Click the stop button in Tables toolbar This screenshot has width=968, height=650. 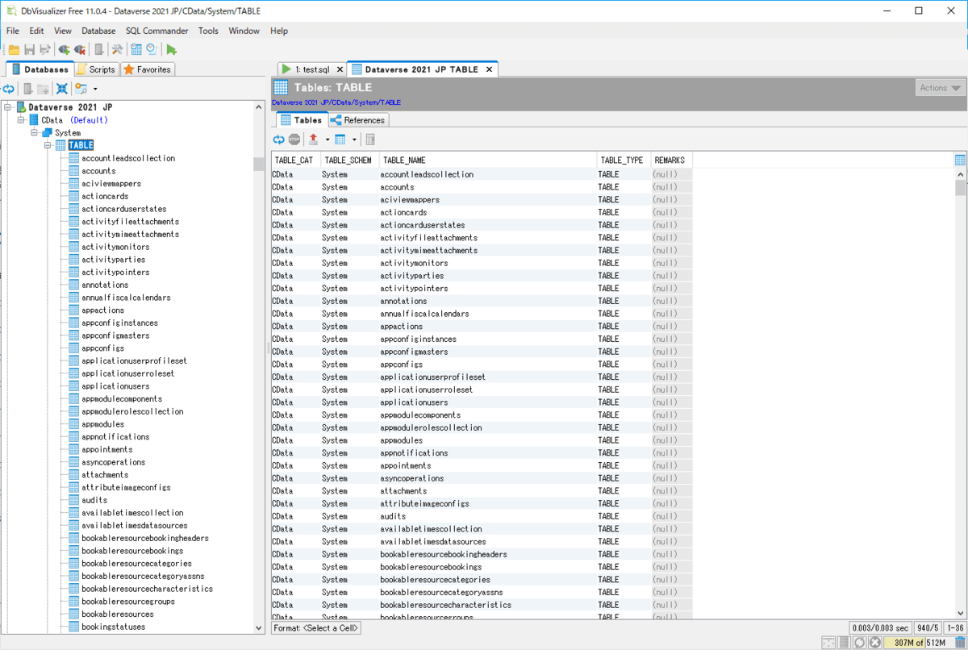pos(294,140)
